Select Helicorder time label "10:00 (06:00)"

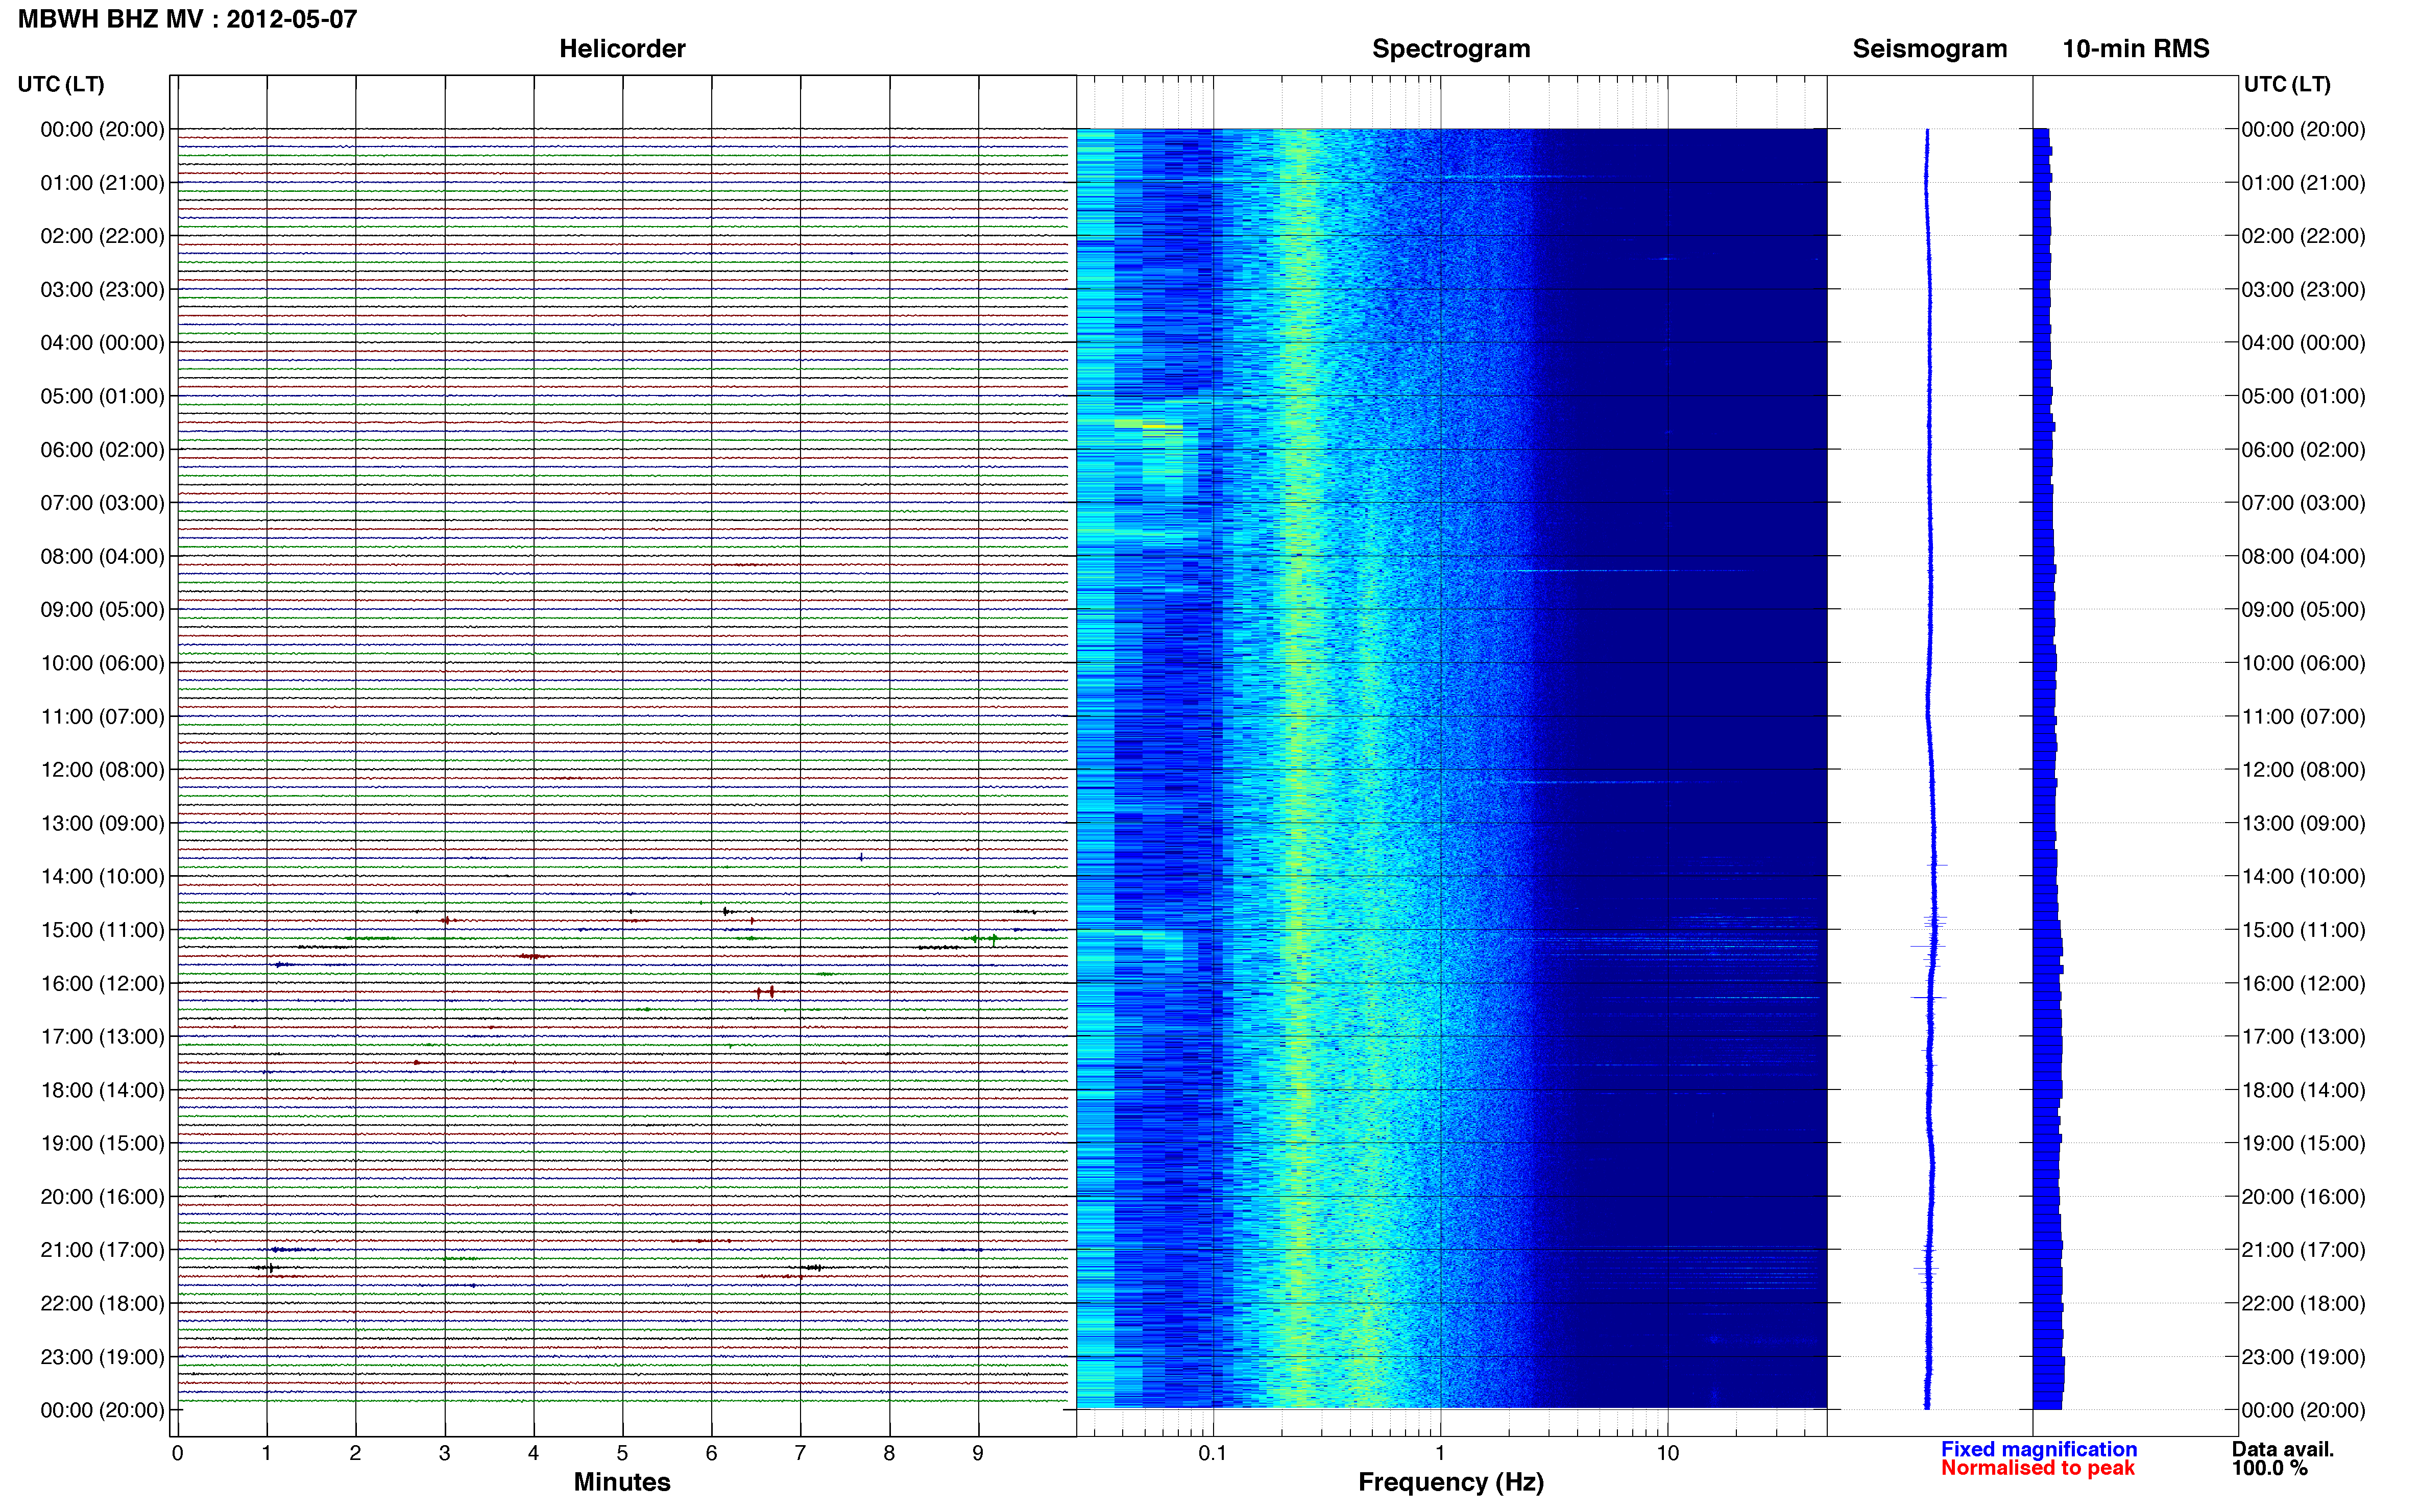coord(102,663)
